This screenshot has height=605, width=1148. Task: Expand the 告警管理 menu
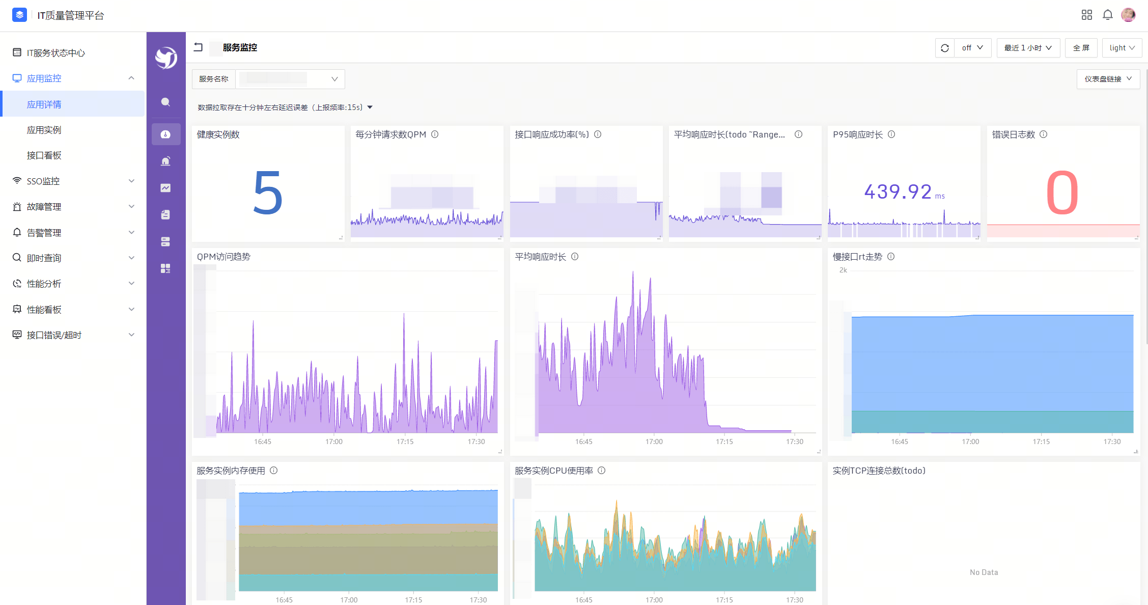point(131,232)
